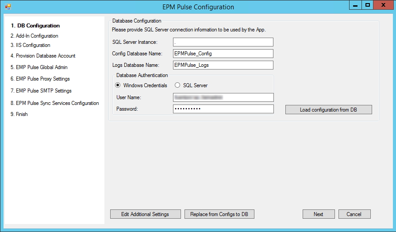
Task: Click Load configuration from DB button
Action: tap(329, 110)
